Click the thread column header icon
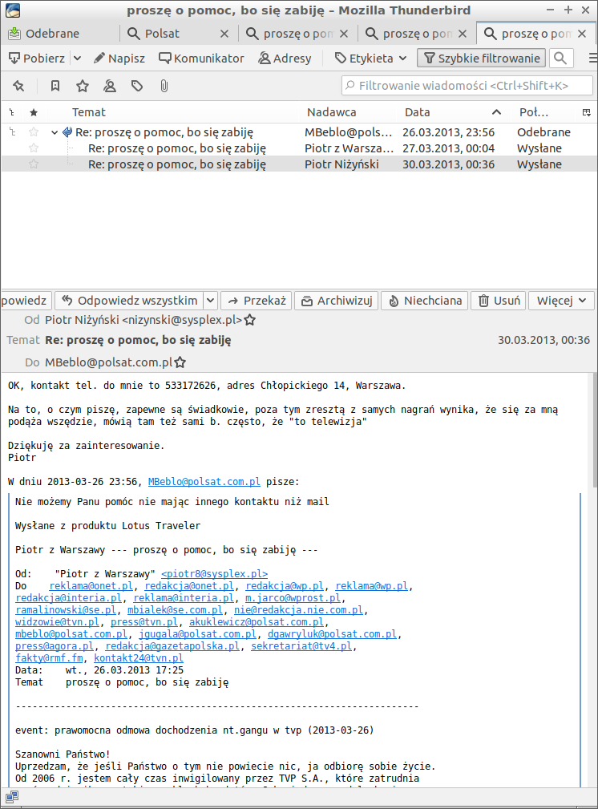The image size is (598, 809). pos(12,112)
